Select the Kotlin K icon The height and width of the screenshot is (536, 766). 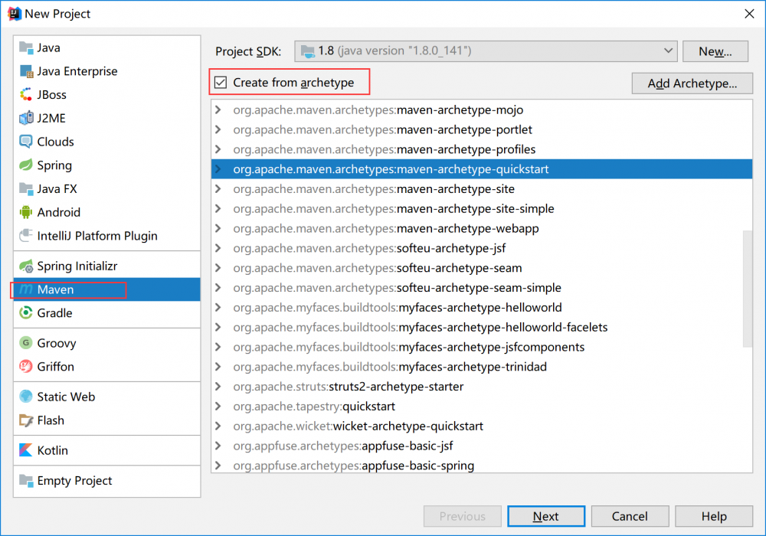pyautogui.click(x=26, y=450)
